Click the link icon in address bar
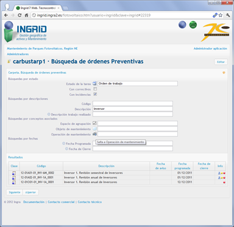Screen dimensions: 234x227 215,15
